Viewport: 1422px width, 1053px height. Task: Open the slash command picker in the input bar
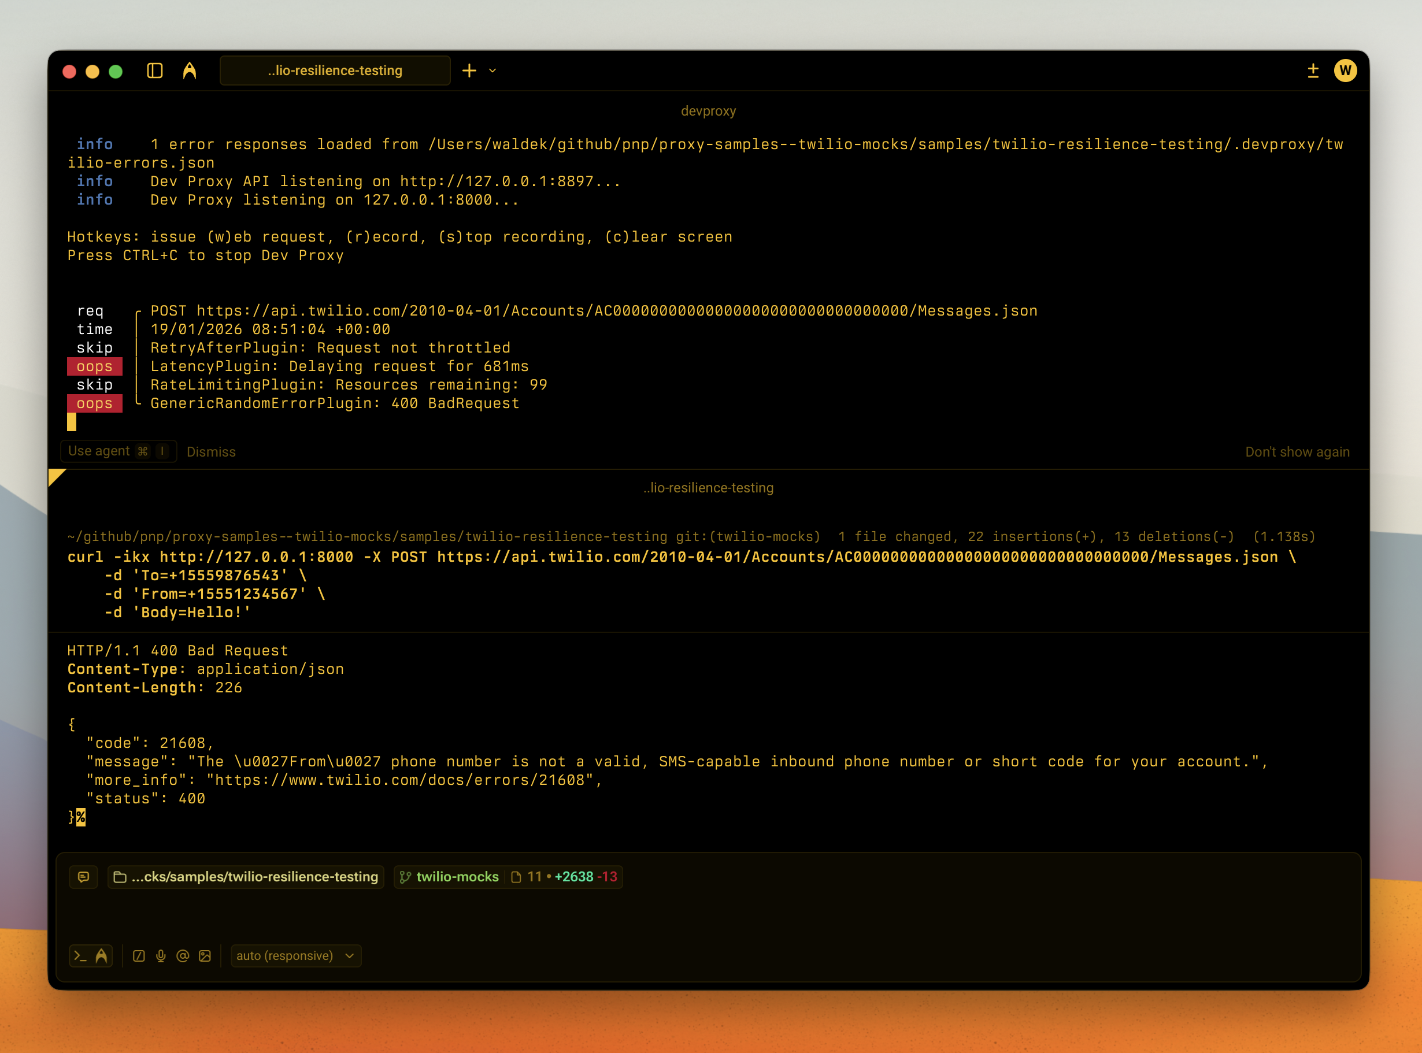138,955
